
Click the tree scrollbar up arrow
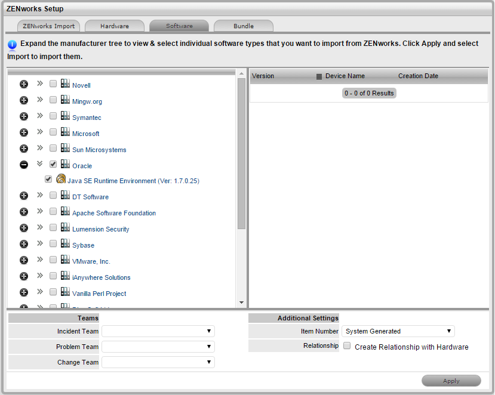tap(241, 73)
